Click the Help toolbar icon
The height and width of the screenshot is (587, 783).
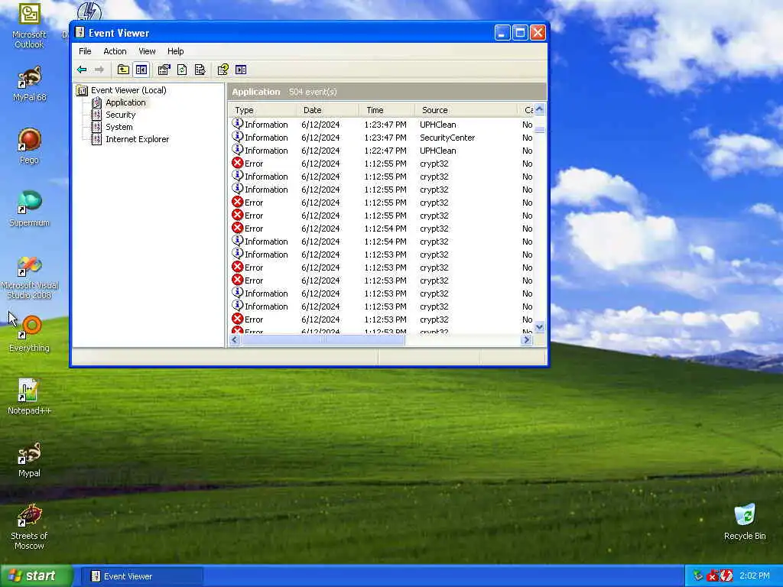click(x=223, y=70)
